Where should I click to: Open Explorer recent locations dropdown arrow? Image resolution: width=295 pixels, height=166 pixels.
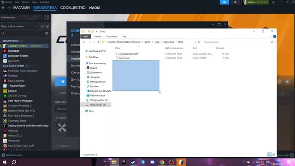tap(94, 42)
